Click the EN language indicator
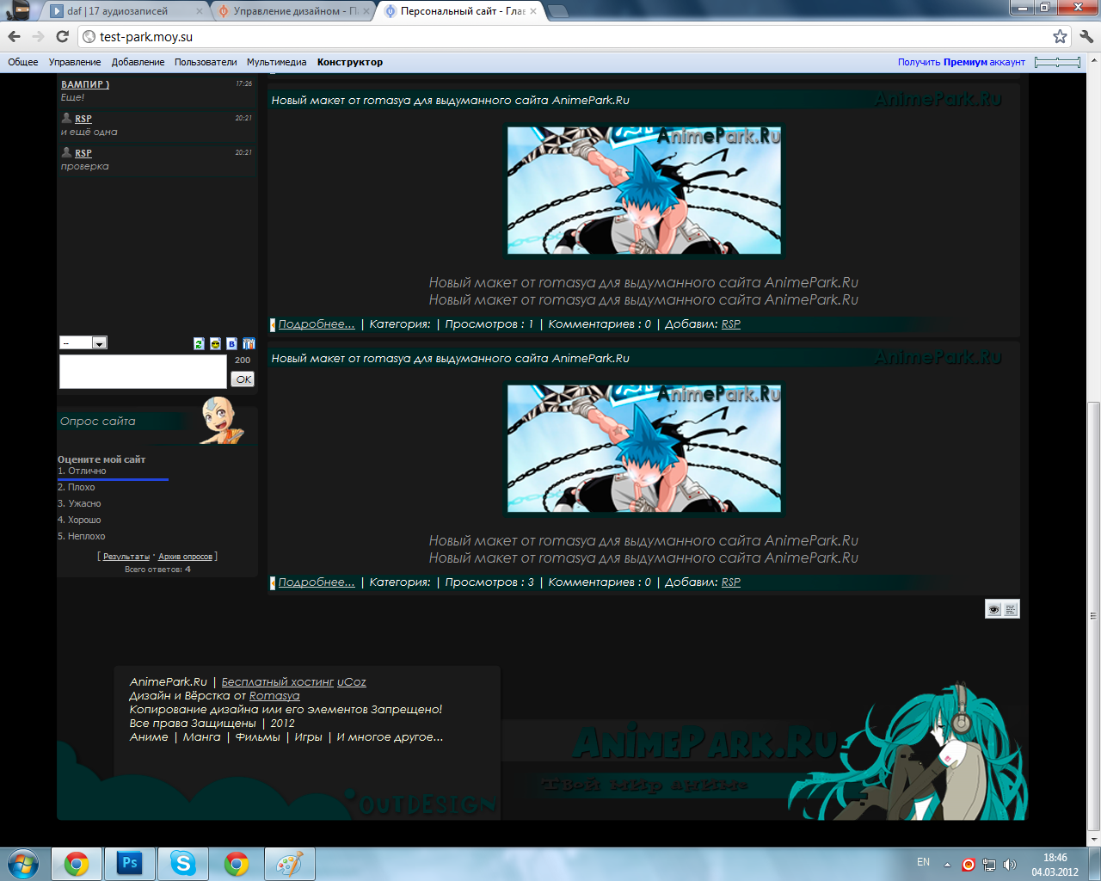The image size is (1101, 881). 923,862
